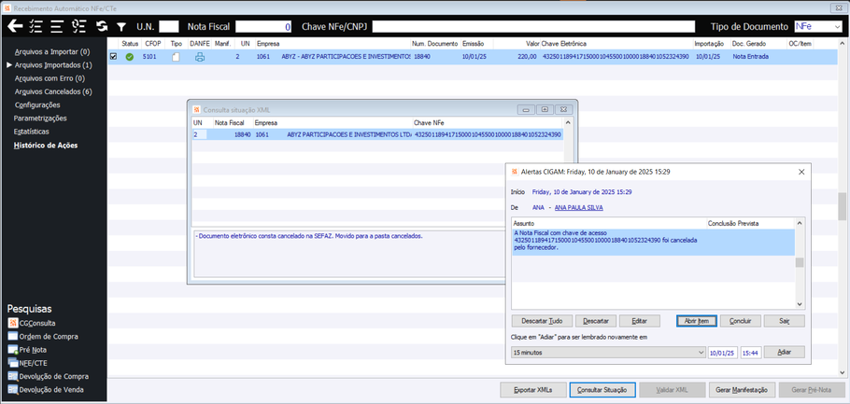Click the snooze time field 15:44
The width and height of the screenshot is (850, 404).
click(751, 353)
